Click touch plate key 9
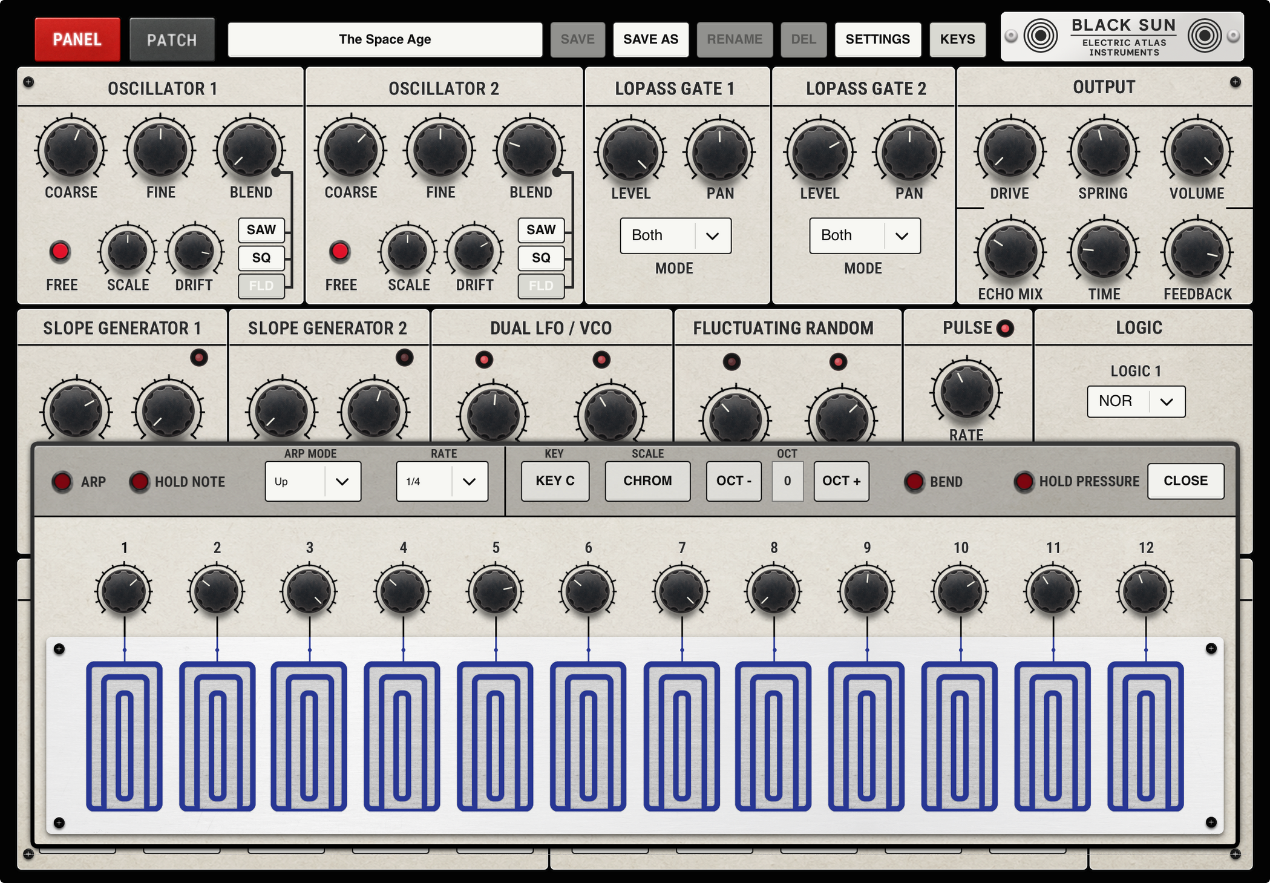This screenshot has height=883, width=1270. pyautogui.click(x=867, y=736)
